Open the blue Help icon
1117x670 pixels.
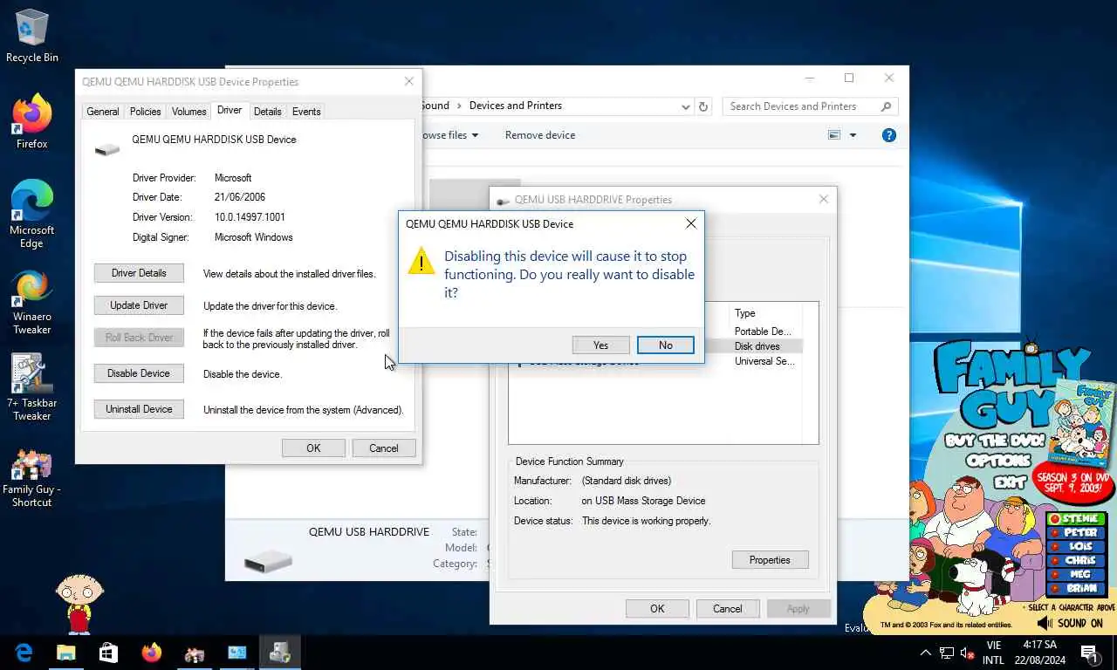click(889, 135)
